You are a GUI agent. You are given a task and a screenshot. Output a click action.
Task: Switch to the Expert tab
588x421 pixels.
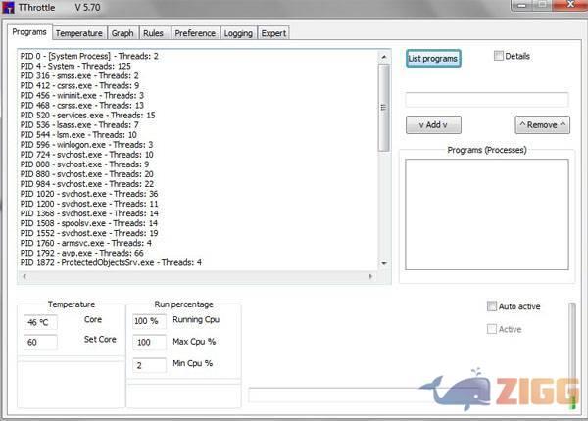tap(273, 33)
